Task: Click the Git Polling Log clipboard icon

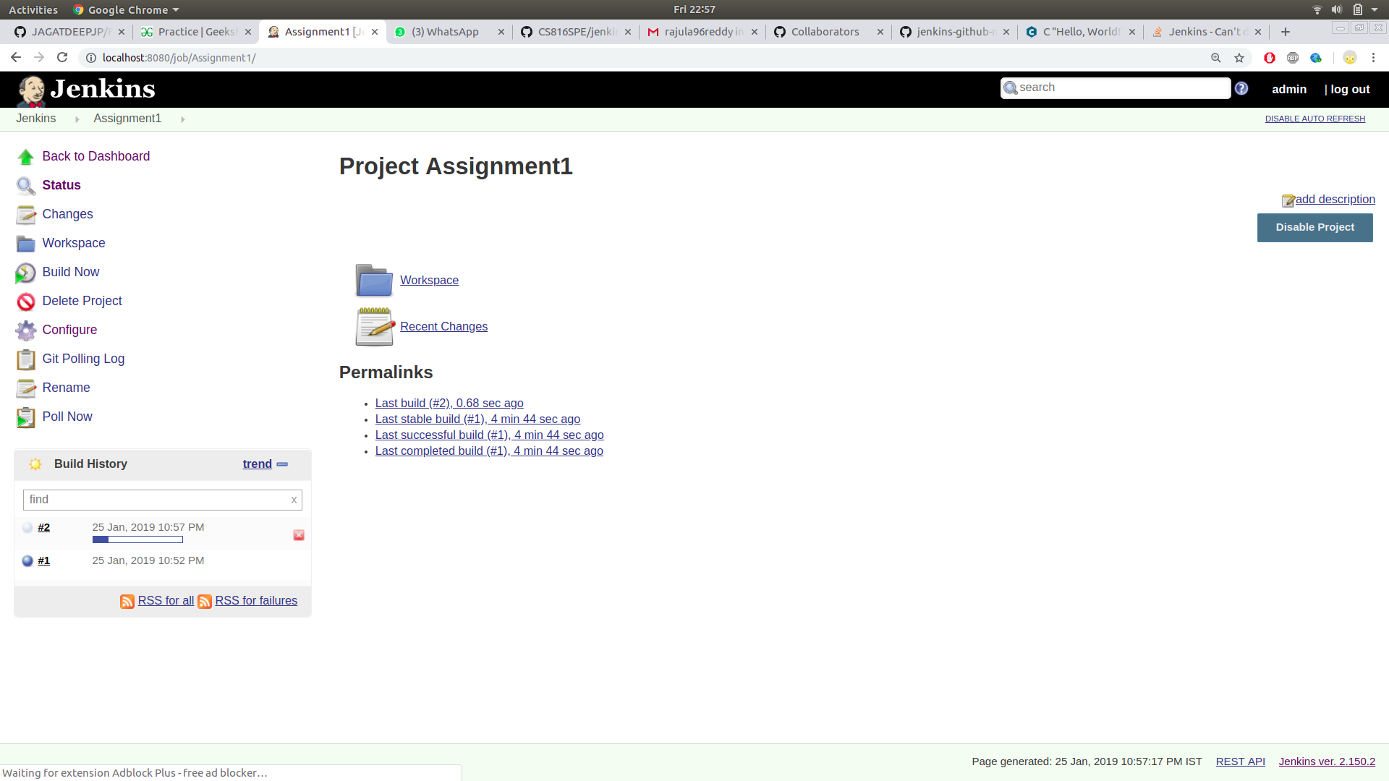Action: [26, 359]
